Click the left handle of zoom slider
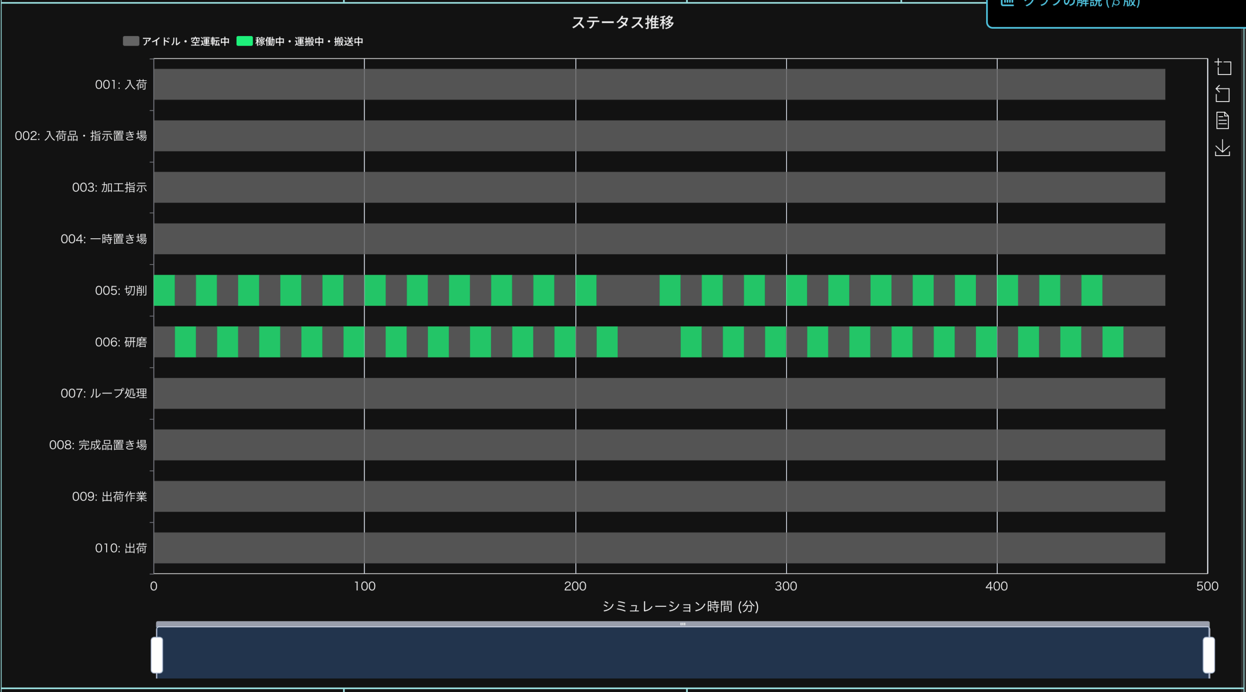 point(157,655)
